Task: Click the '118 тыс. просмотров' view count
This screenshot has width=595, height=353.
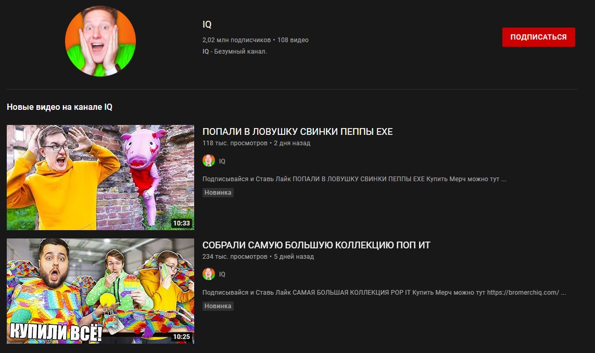Action: pos(235,143)
